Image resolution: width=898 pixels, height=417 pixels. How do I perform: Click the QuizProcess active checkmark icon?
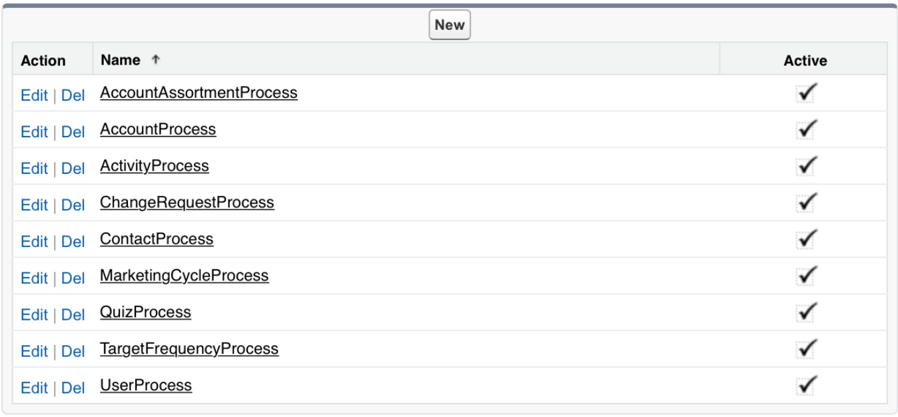(x=806, y=312)
